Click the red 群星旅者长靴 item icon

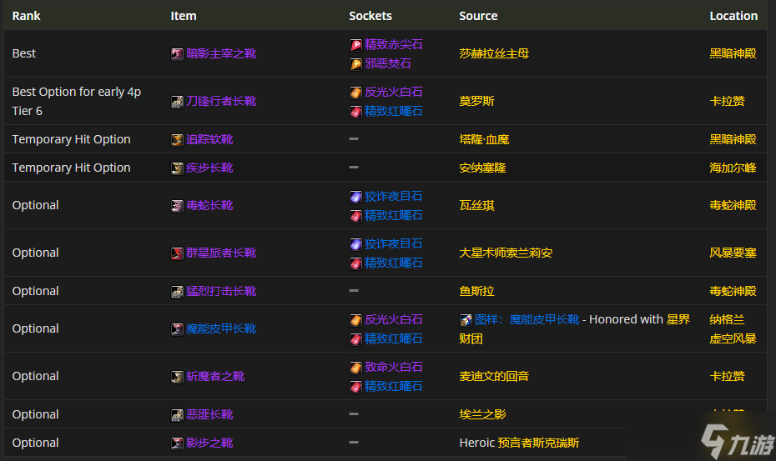[x=177, y=253]
